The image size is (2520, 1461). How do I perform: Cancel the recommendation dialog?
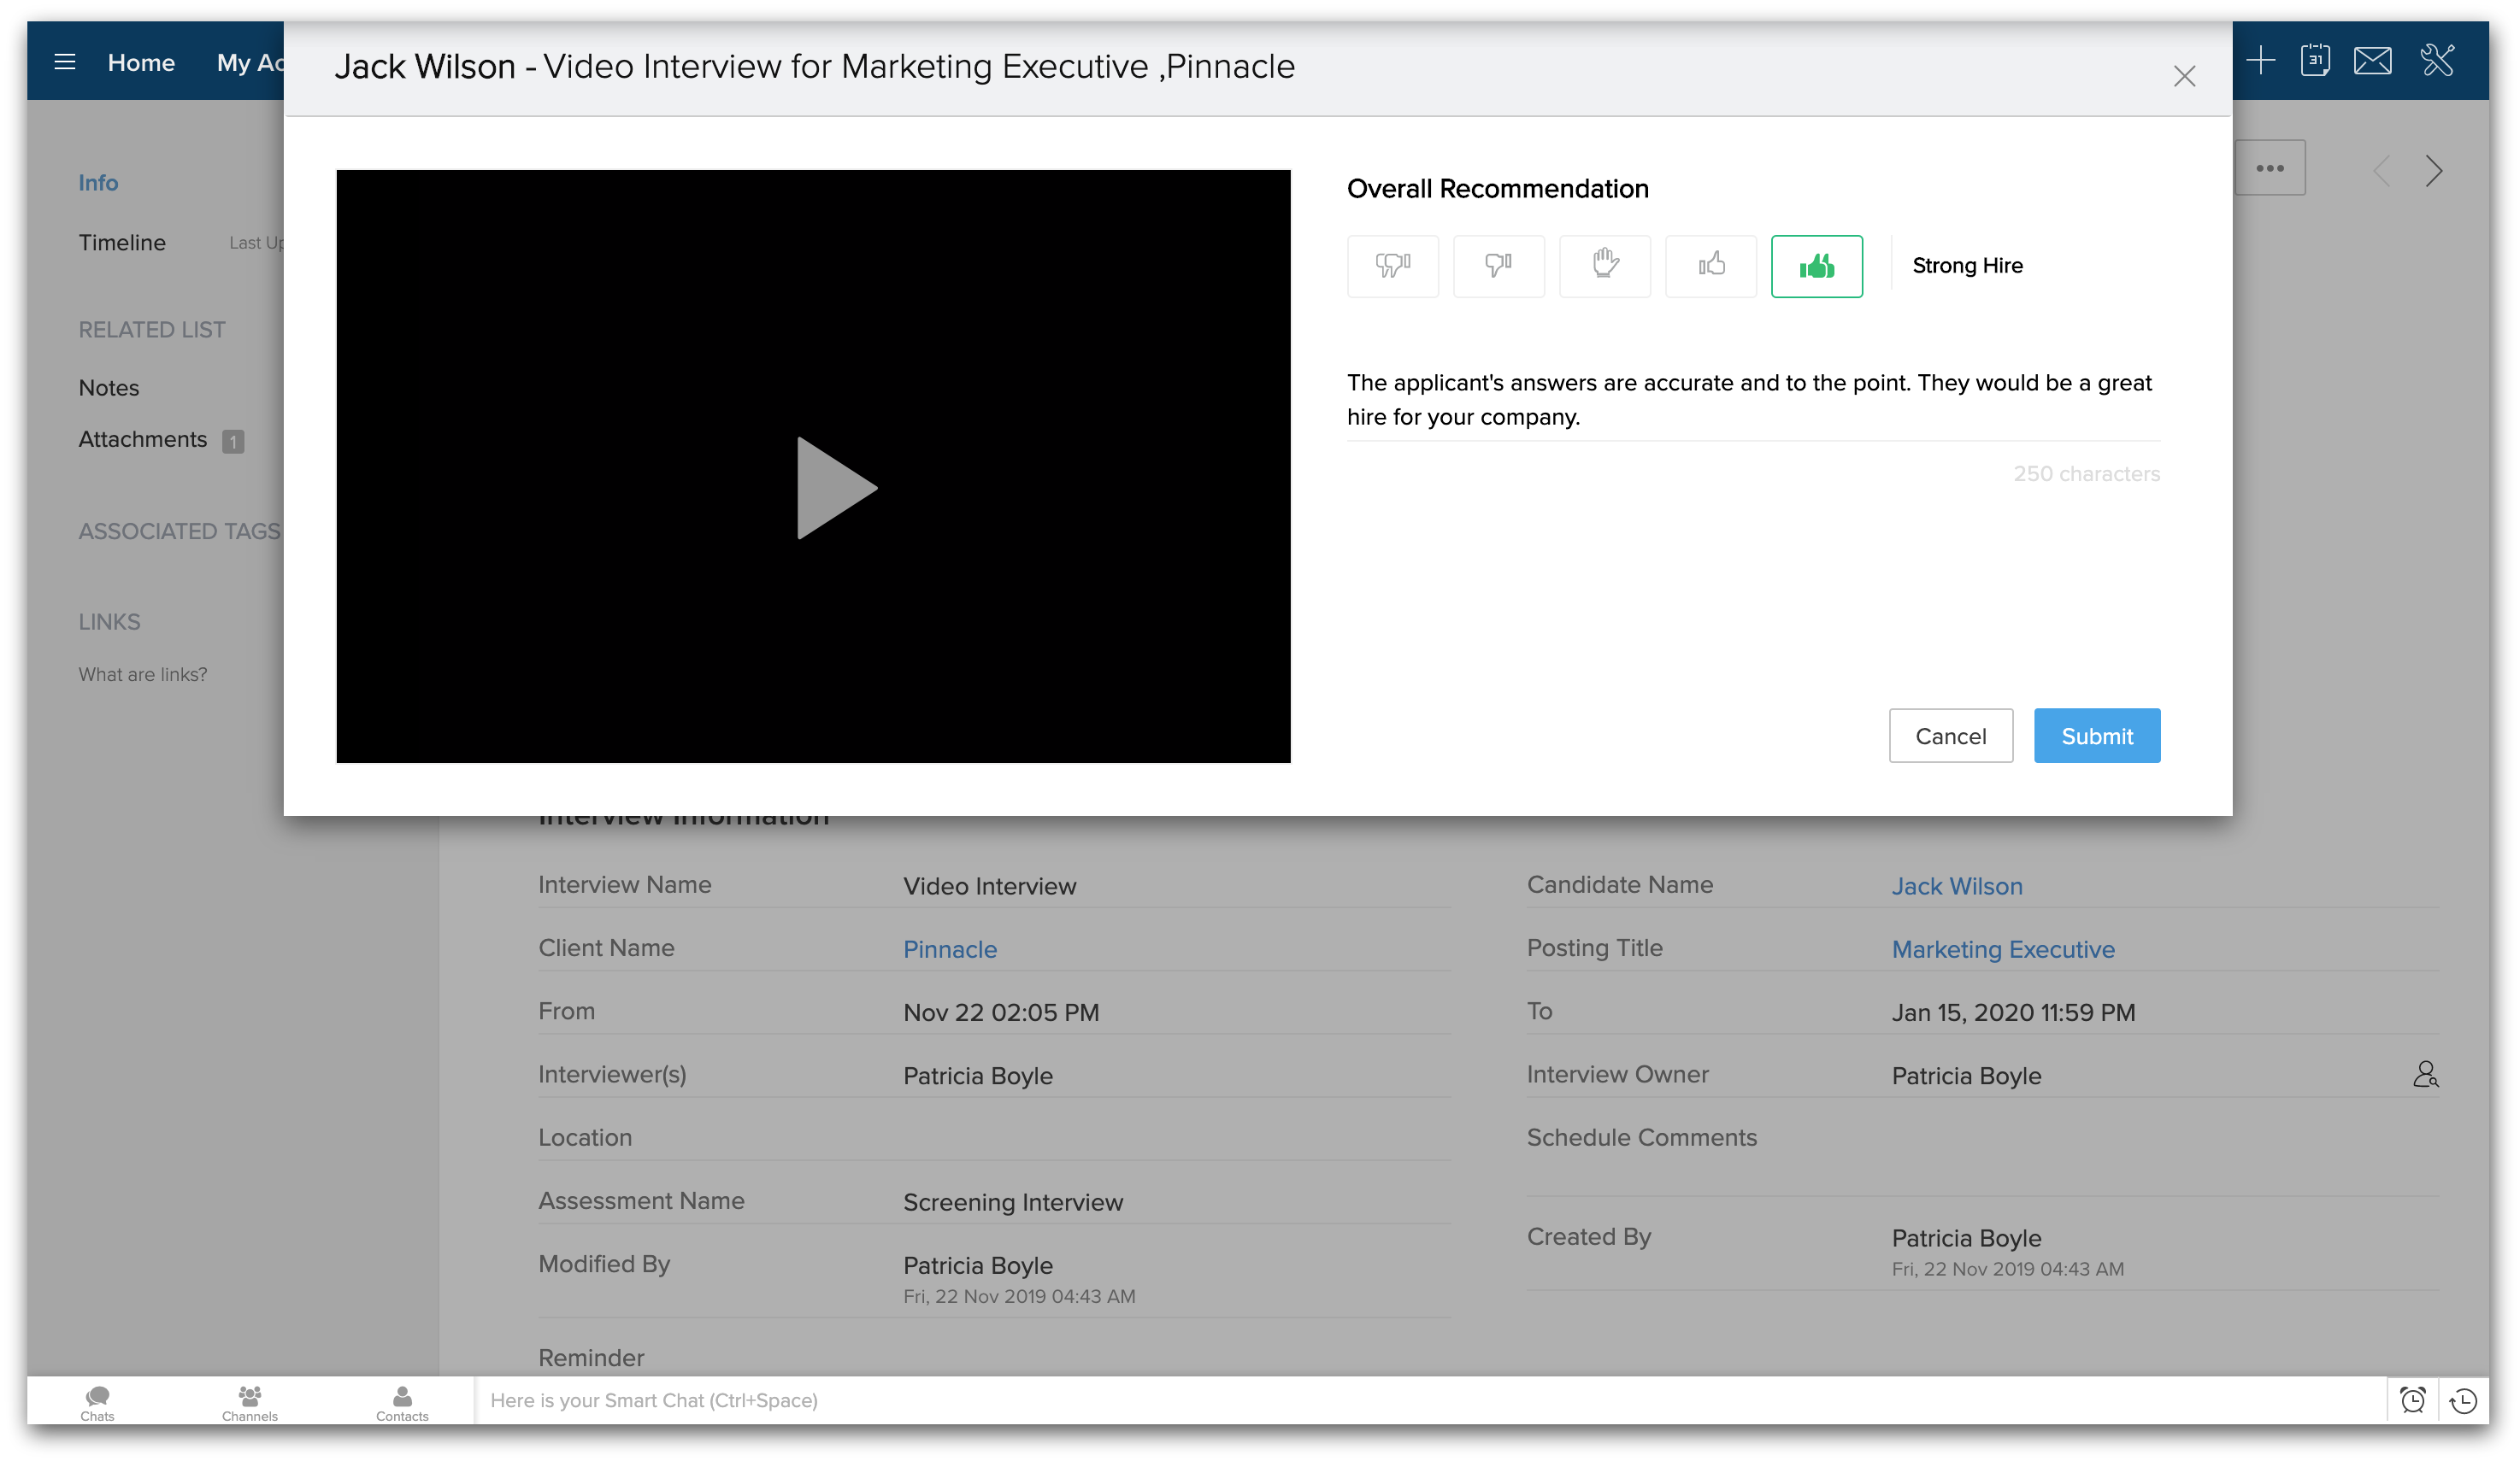tap(1950, 736)
